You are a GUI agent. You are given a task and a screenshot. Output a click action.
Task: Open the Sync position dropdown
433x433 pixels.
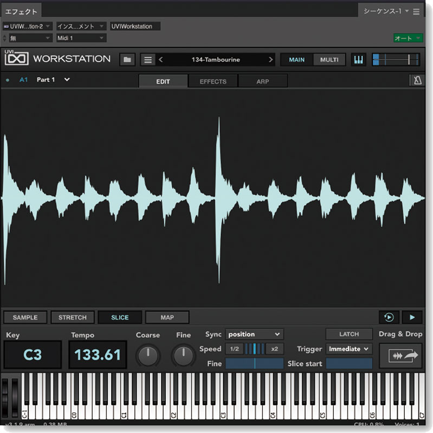tap(254, 334)
